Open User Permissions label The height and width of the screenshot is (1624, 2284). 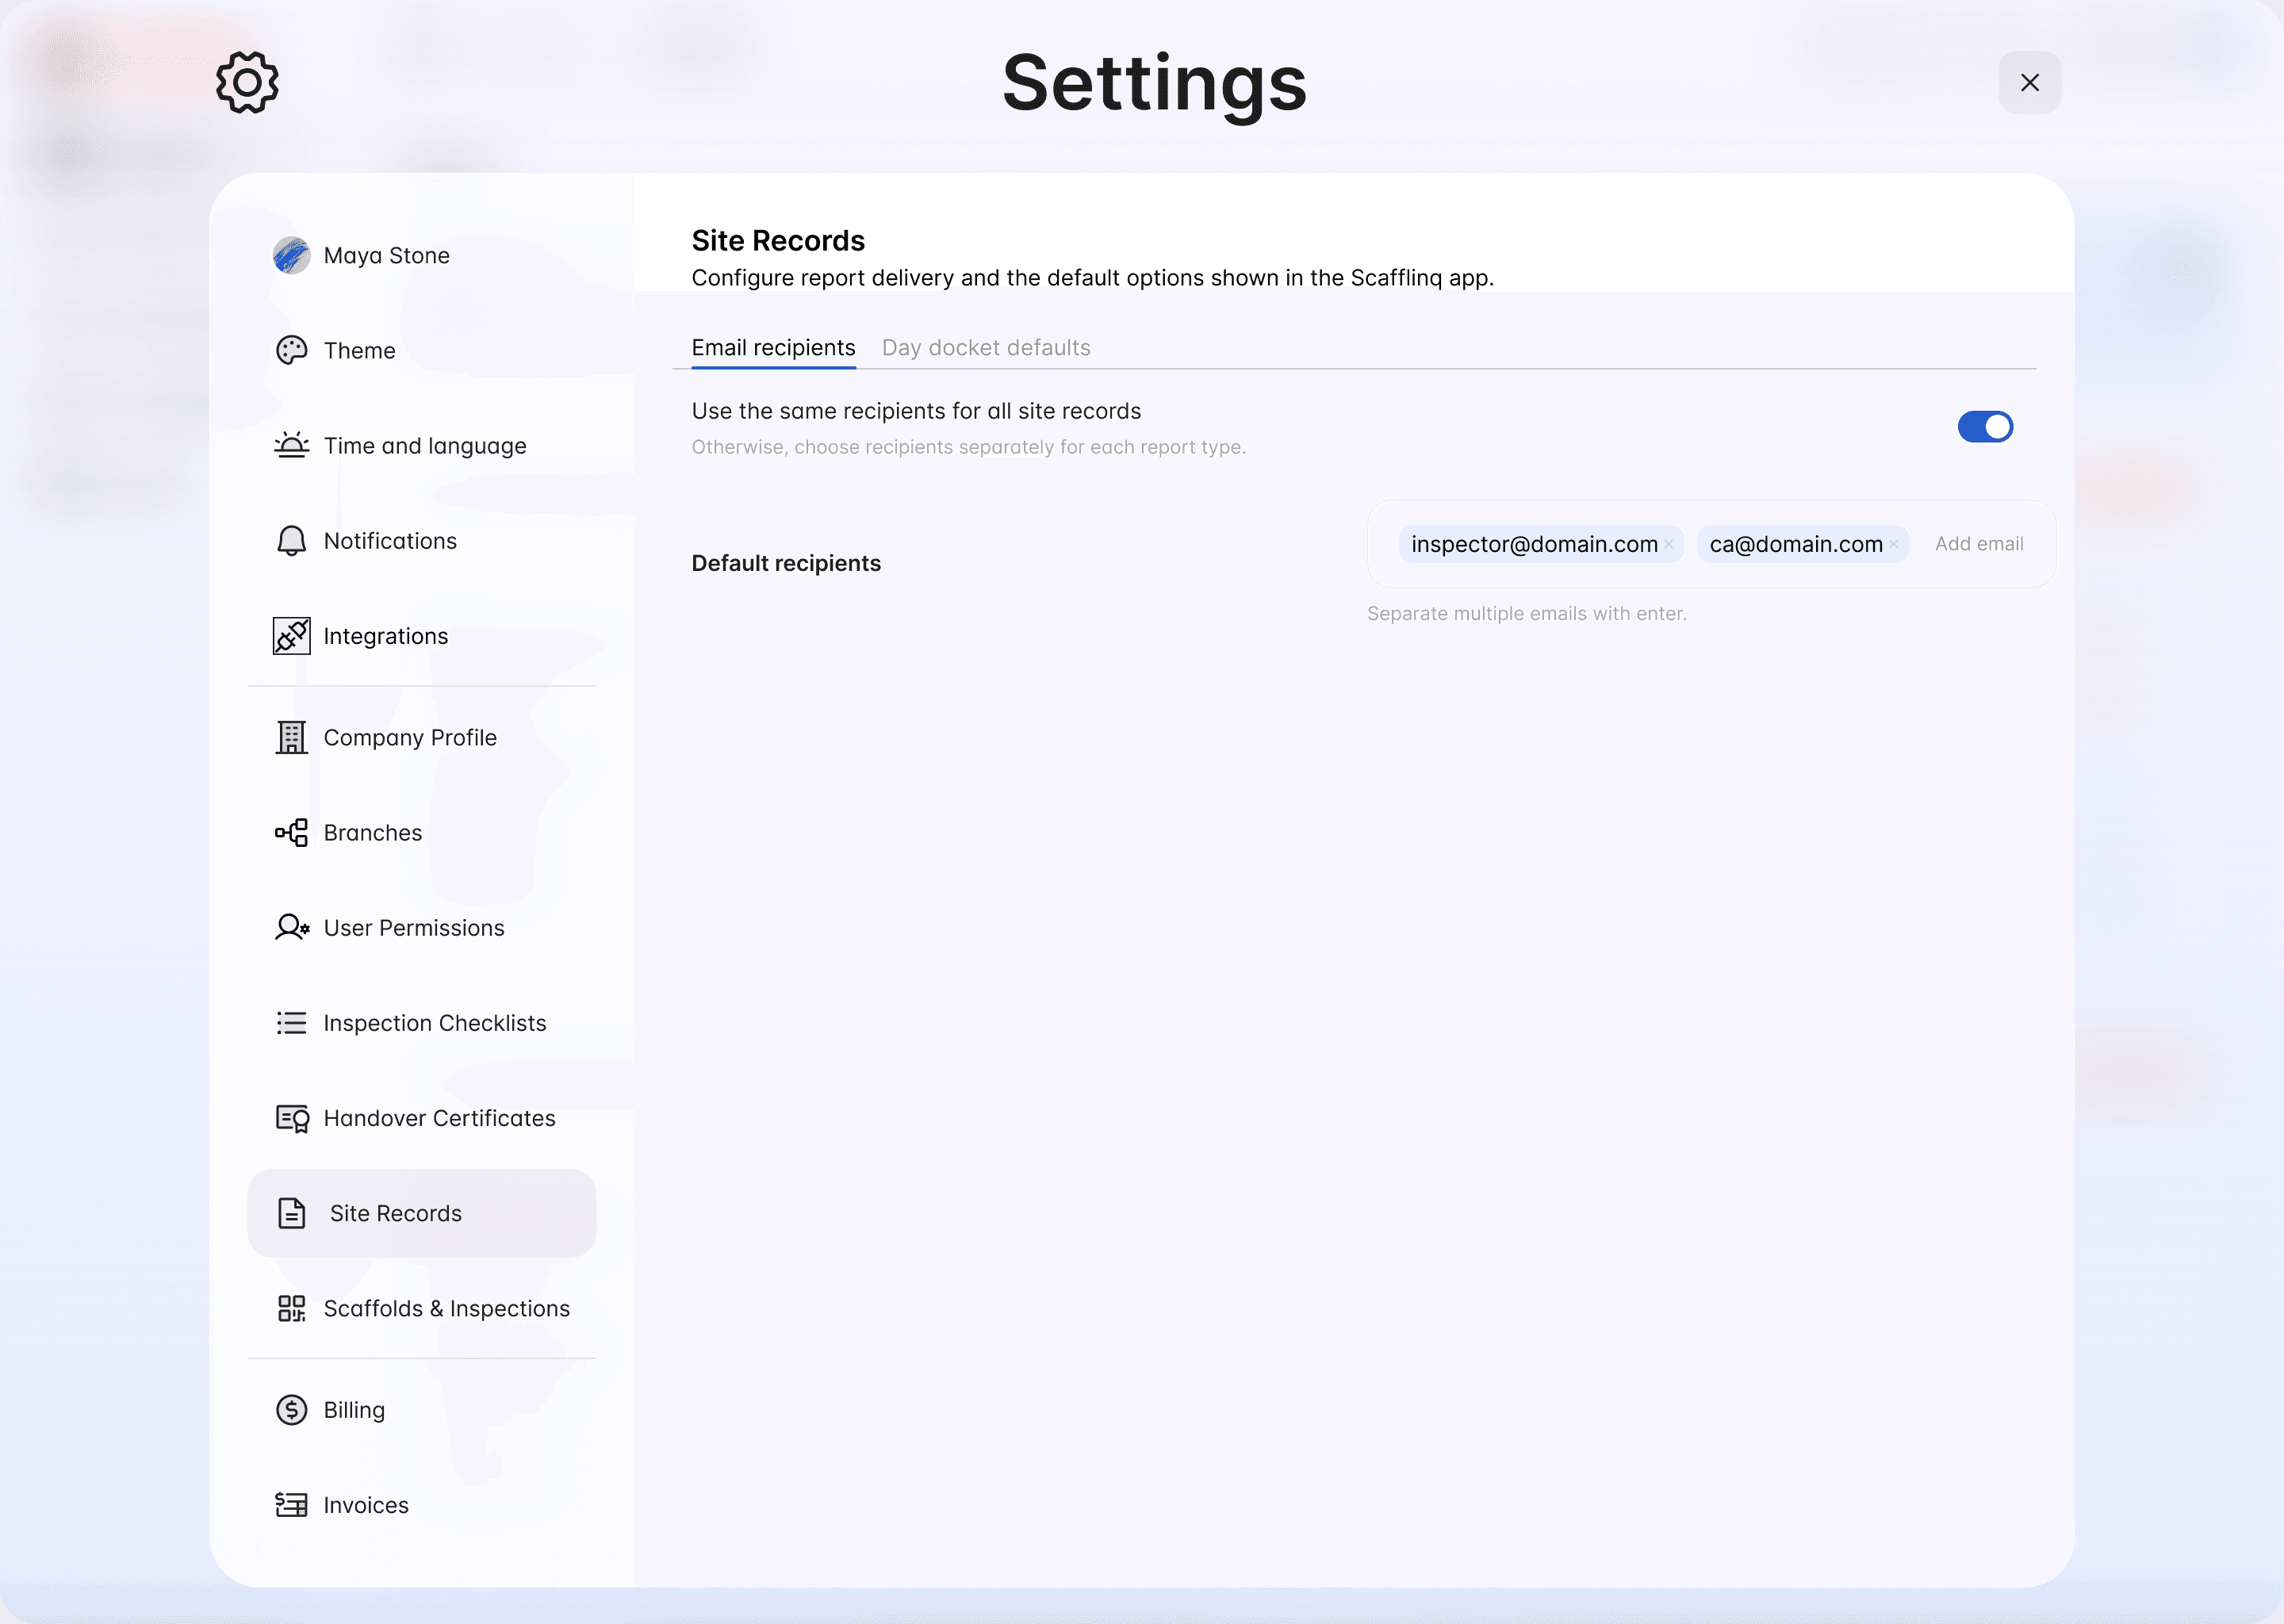tap(414, 928)
